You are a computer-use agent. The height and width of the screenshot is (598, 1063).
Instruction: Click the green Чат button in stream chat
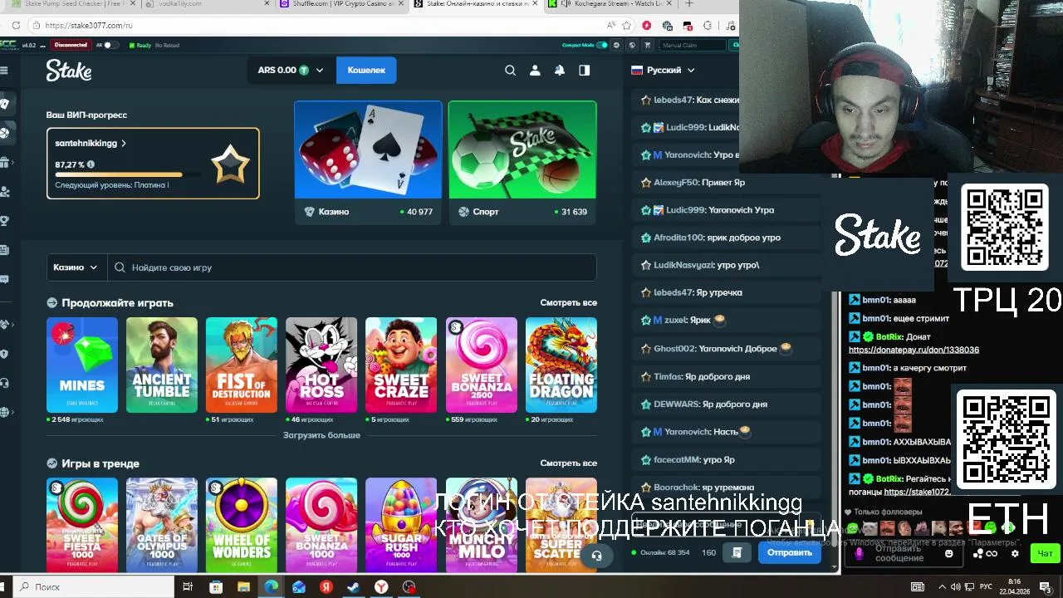(x=1045, y=553)
